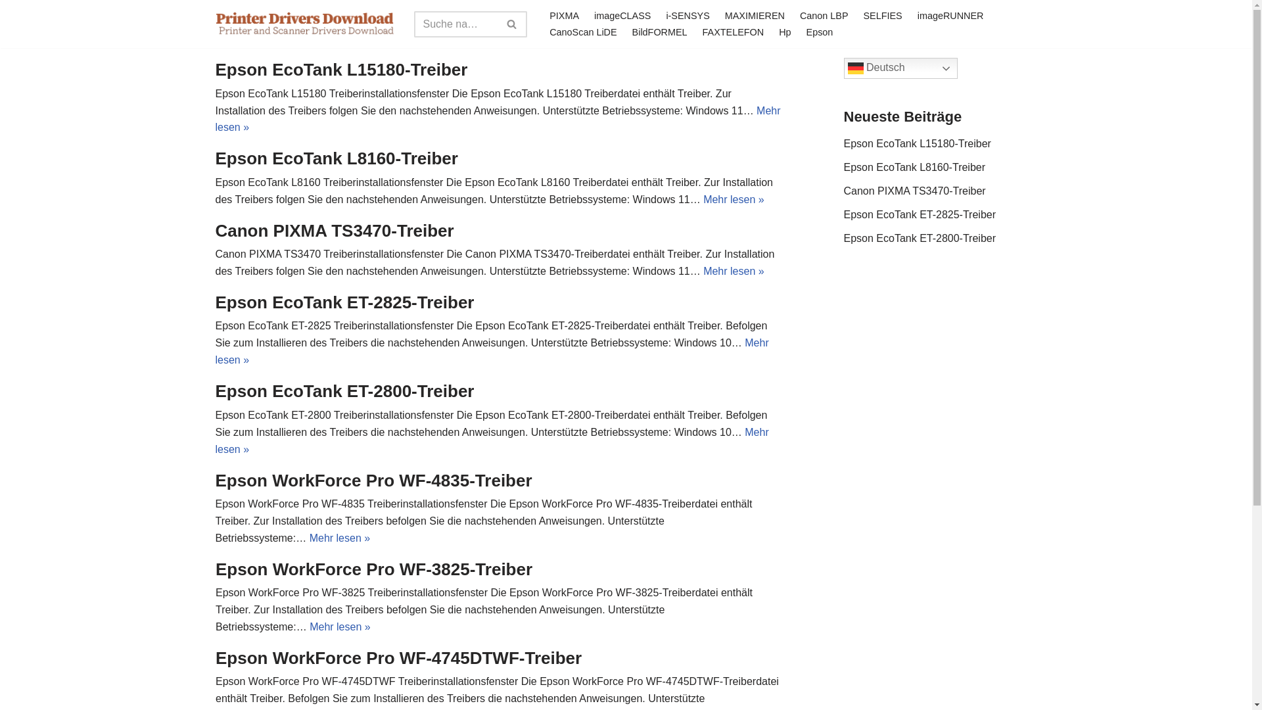1262x710 pixels.
Task: Focus the search input field
Action: [456, 24]
